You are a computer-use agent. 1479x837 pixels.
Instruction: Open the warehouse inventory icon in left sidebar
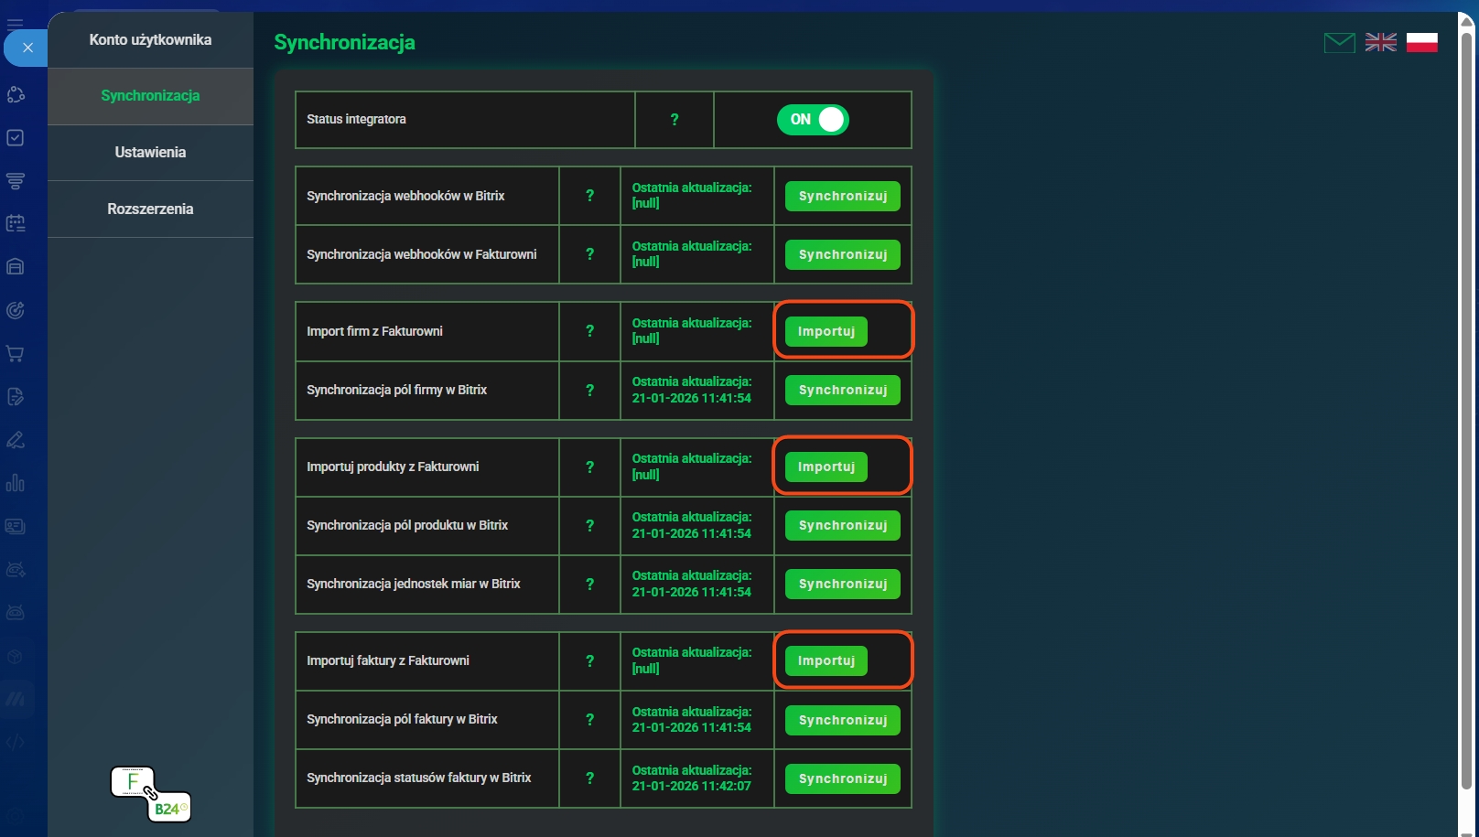(16, 267)
